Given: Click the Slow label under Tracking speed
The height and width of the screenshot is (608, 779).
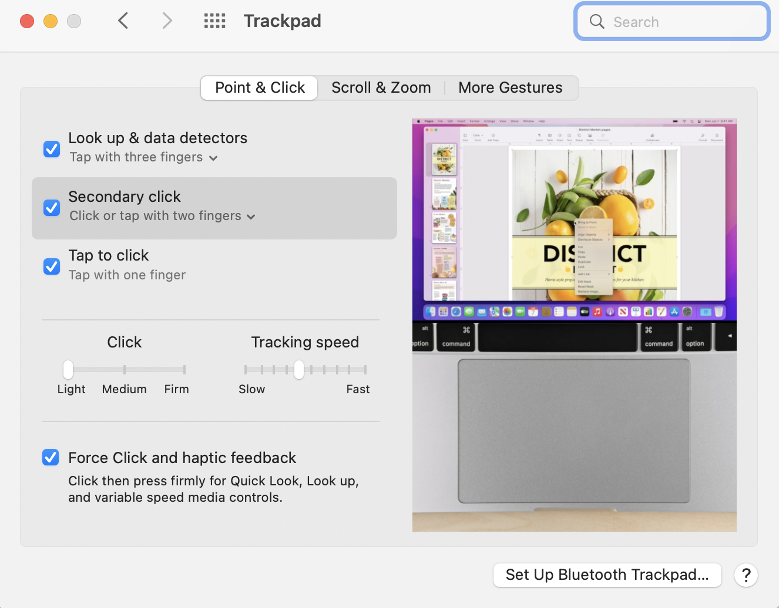Looking at the screenshot, I should pos(251,389).
